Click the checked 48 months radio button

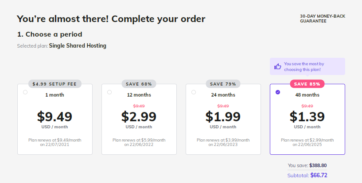278,92
